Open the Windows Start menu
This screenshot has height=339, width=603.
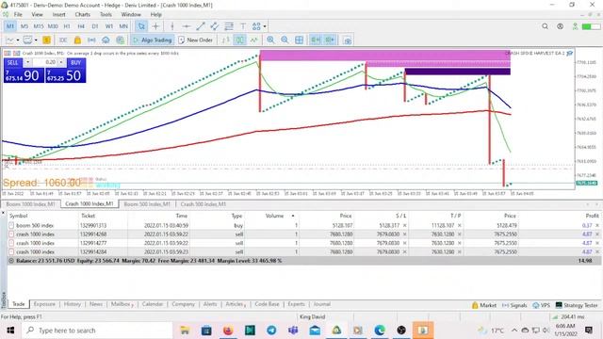[x=10, y=331]
